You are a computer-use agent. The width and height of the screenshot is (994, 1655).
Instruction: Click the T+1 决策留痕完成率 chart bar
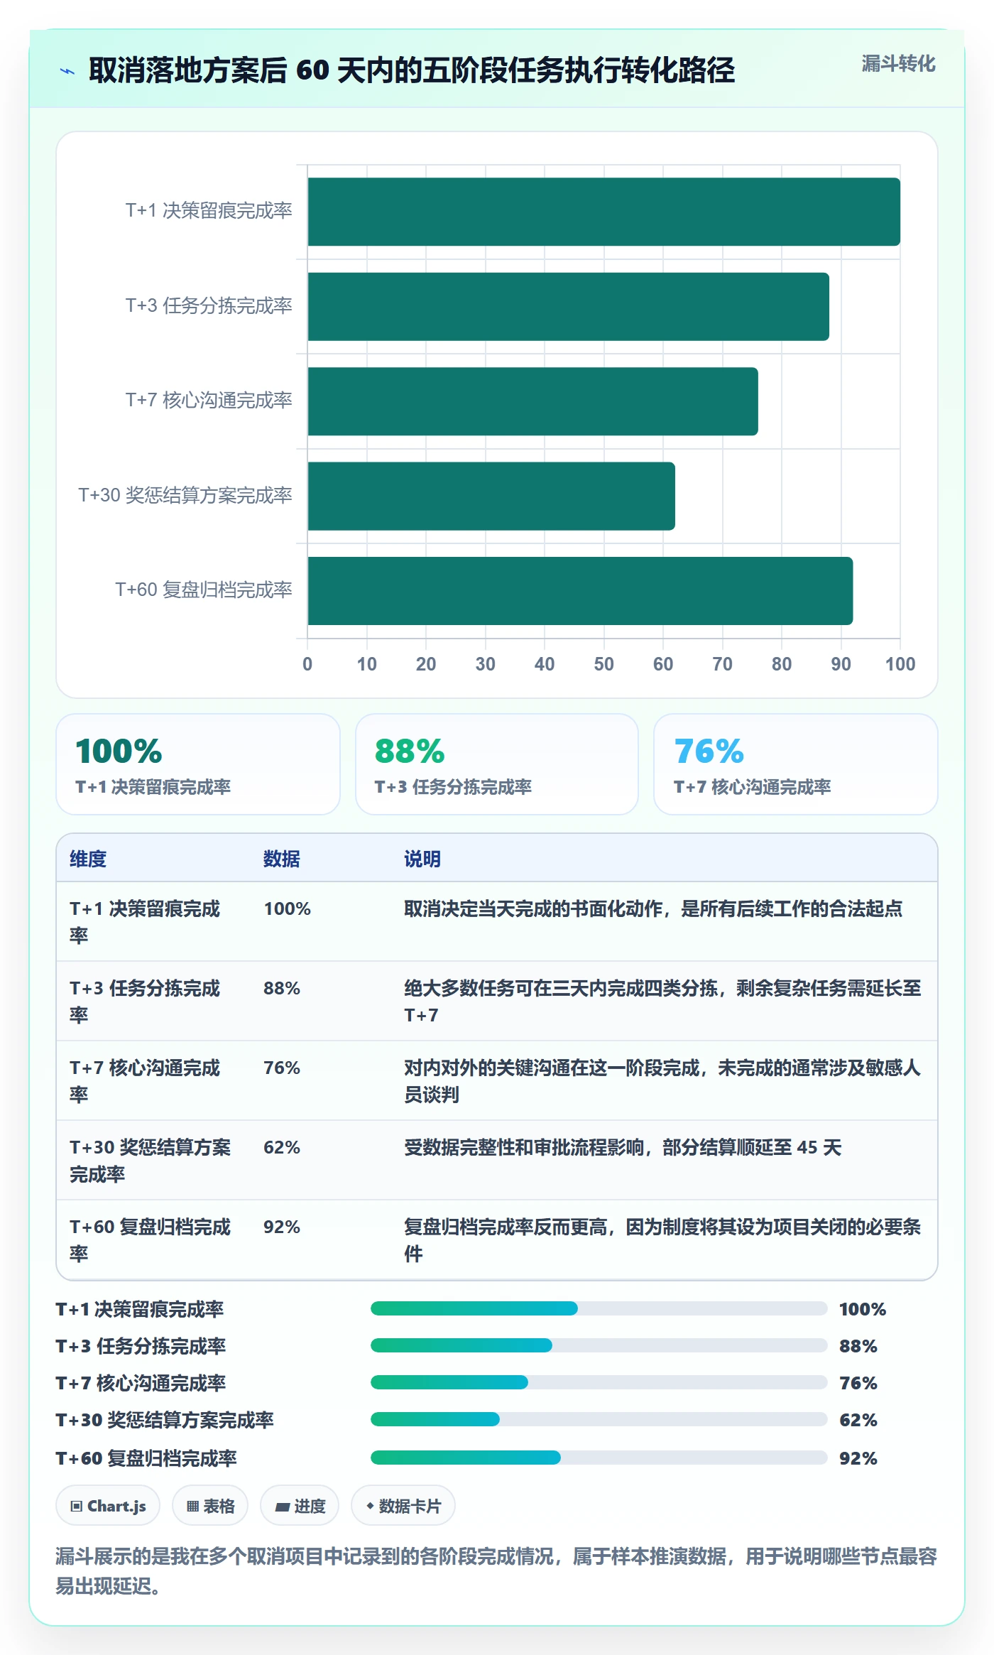point(604,212)
